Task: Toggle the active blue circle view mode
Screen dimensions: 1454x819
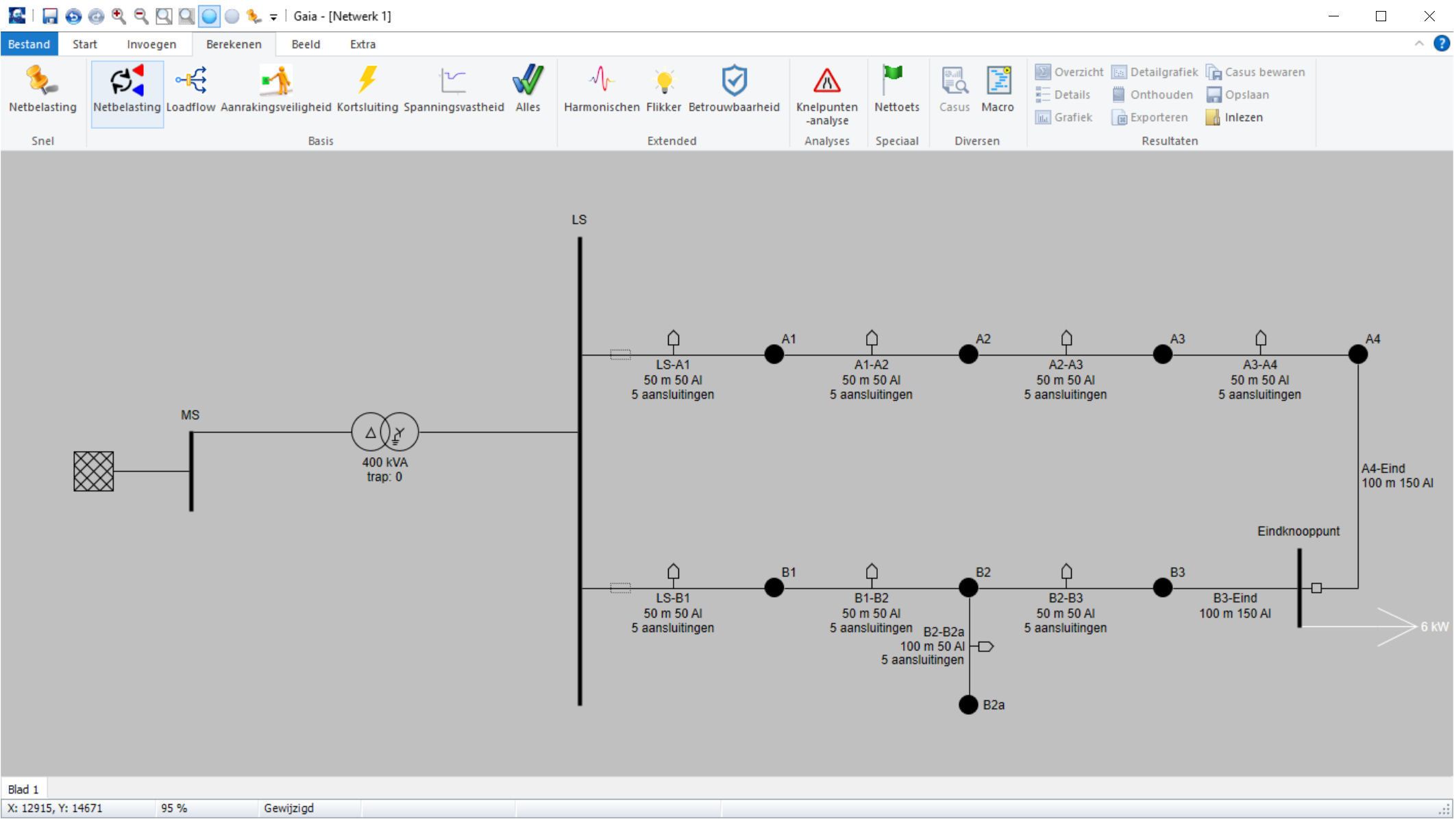Action: point(209,16)
